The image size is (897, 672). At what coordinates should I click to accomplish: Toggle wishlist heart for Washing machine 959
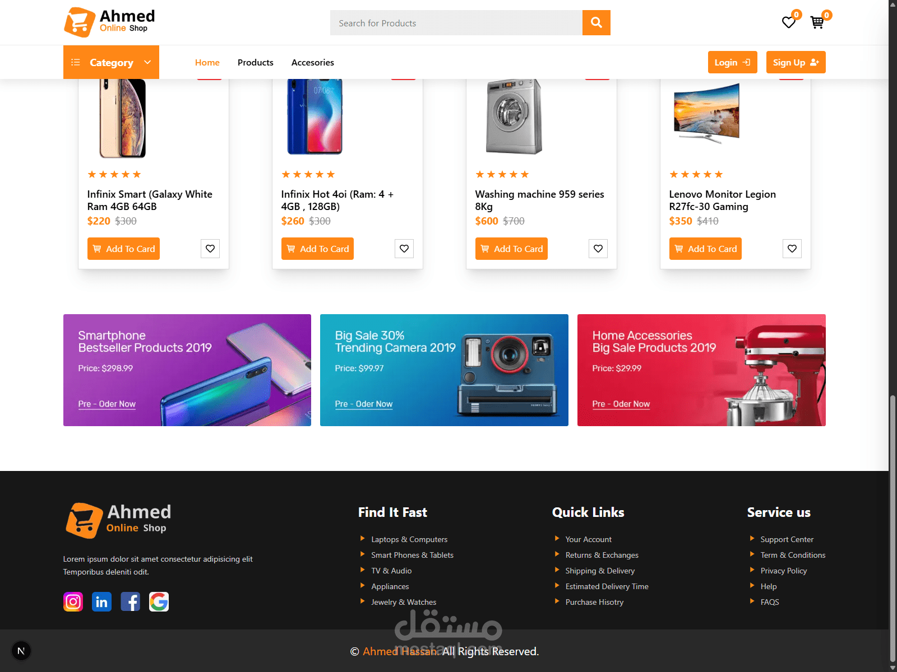coord(598,249)
